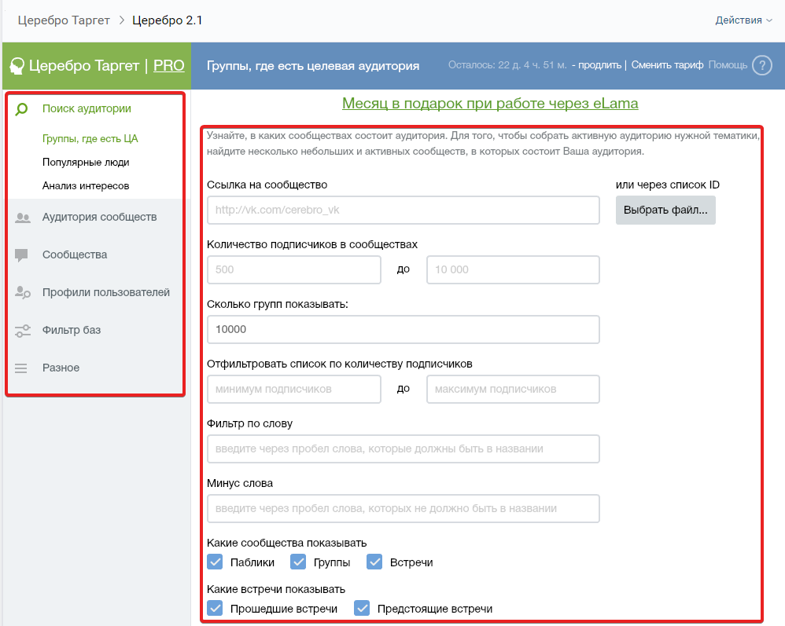Click the Помощь link text
785x626 pixels.
(x=728, y=65)
